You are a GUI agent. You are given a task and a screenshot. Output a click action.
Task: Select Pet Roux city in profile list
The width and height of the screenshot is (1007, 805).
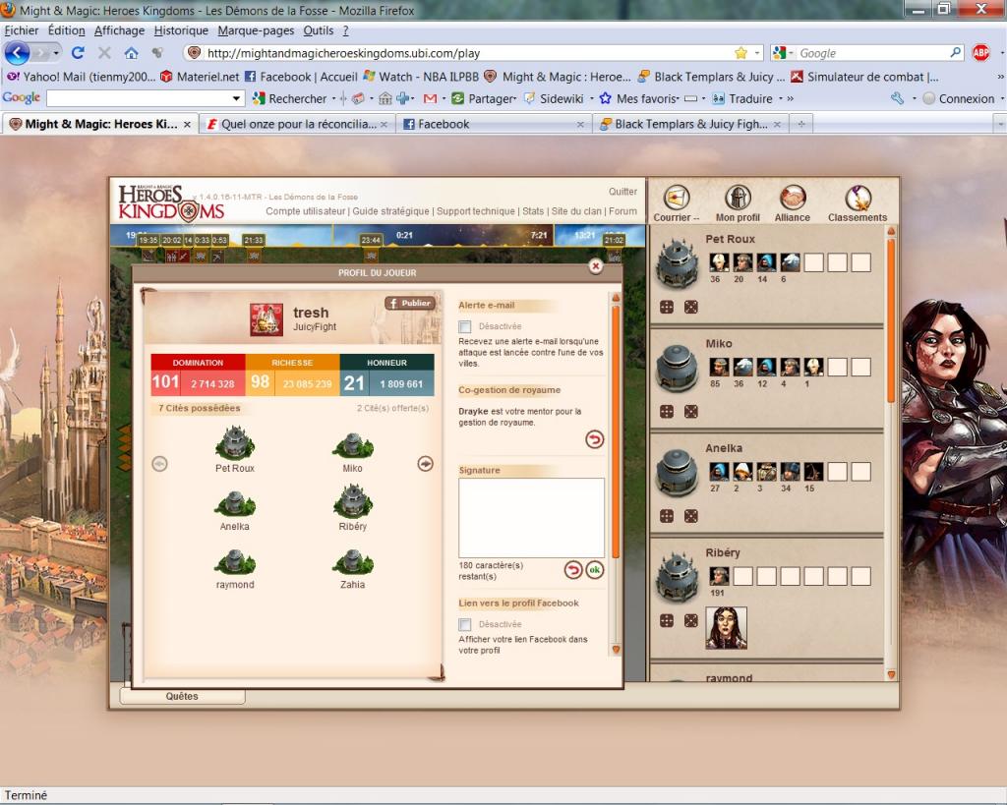[235, 442]
